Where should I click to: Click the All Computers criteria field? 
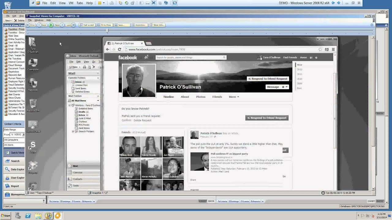point(14,140)
